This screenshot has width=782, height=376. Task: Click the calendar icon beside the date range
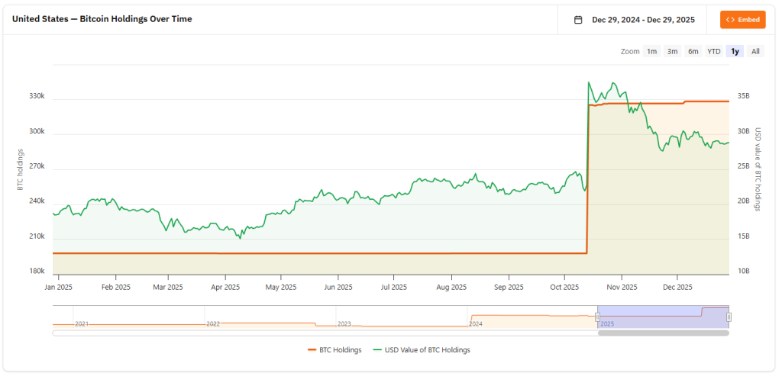[578, 20]
